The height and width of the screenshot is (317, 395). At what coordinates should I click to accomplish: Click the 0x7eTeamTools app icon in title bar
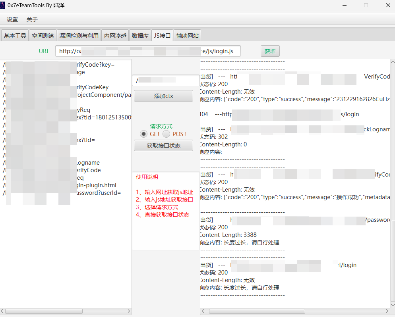click(x=3, y=6)
